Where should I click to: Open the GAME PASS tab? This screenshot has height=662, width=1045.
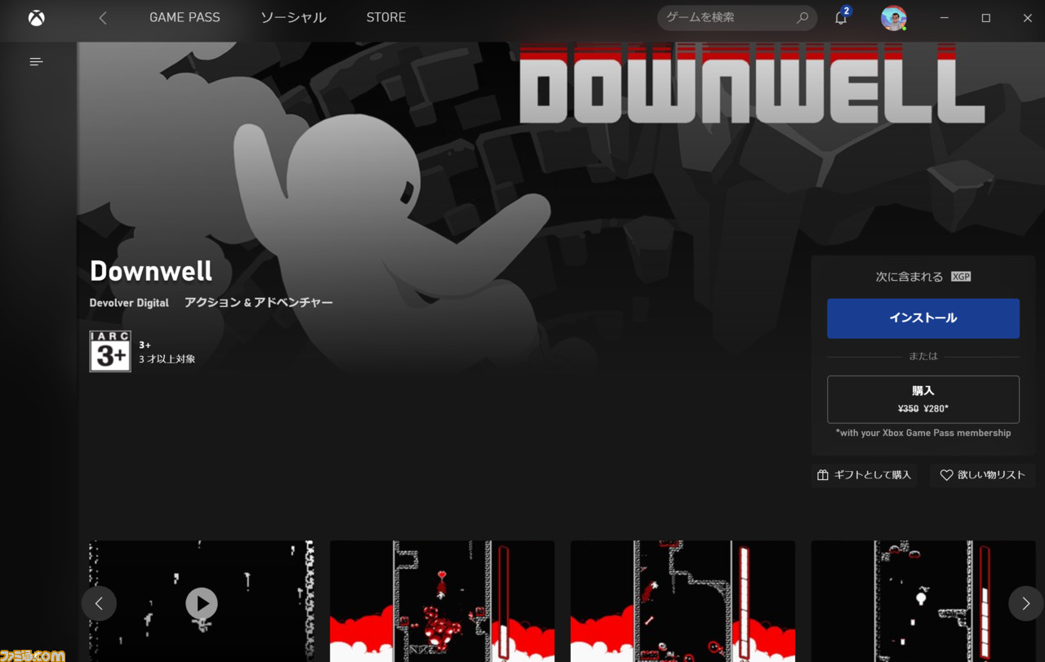185,17
